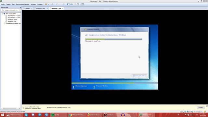Click the system tray clock

[203, 115]
